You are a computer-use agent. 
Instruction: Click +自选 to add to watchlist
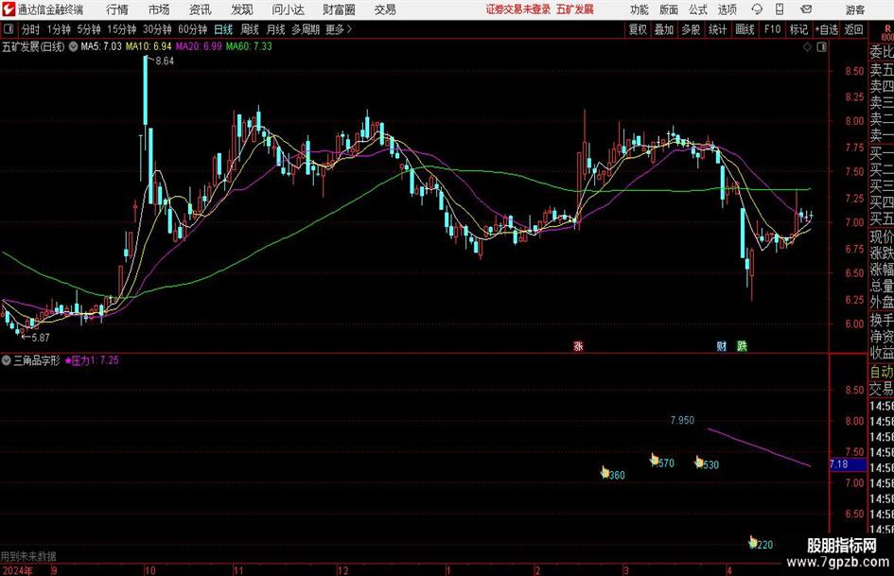point(827,29)
